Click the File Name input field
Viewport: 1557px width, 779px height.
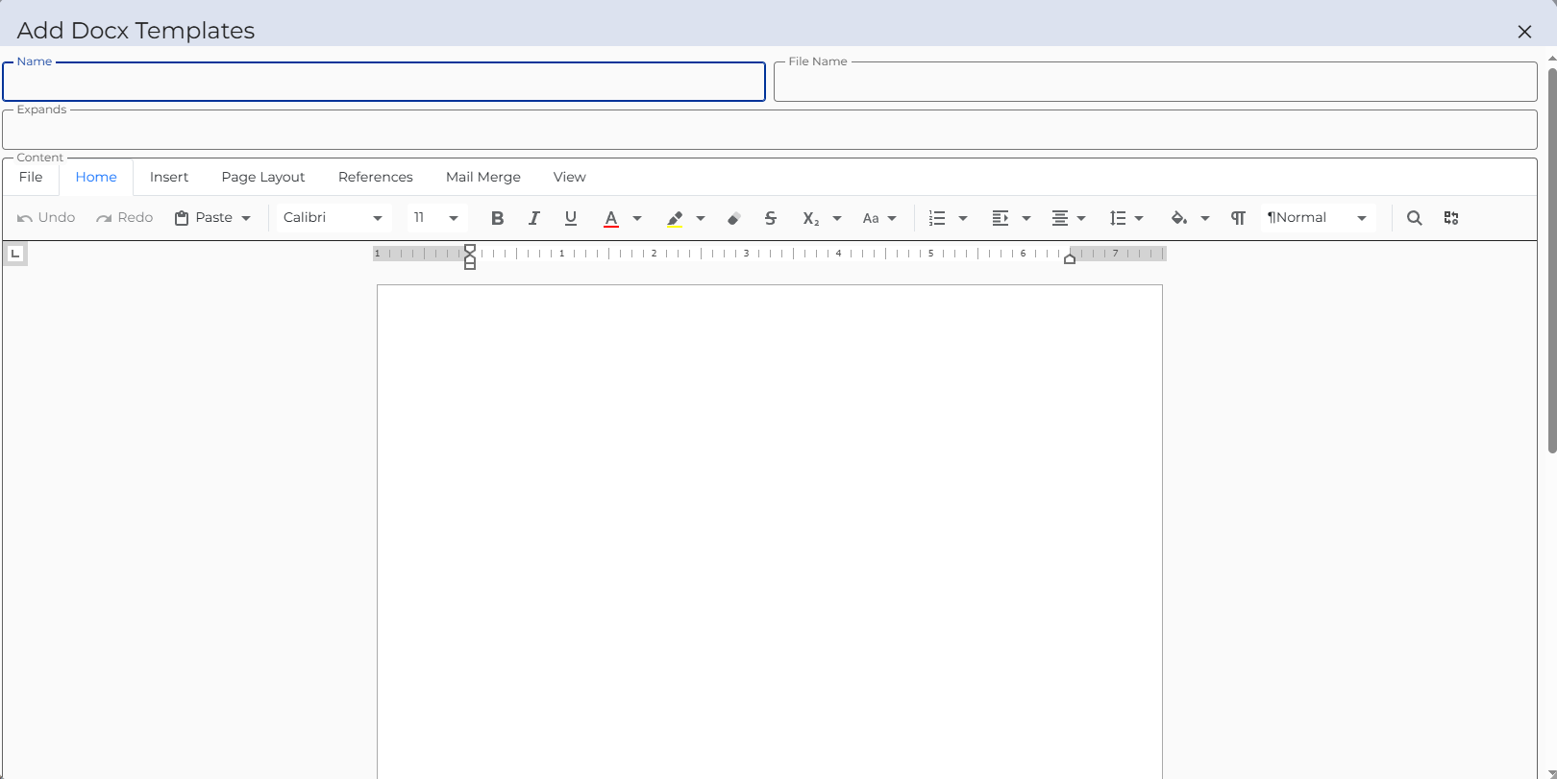(x=1154, y=84)
